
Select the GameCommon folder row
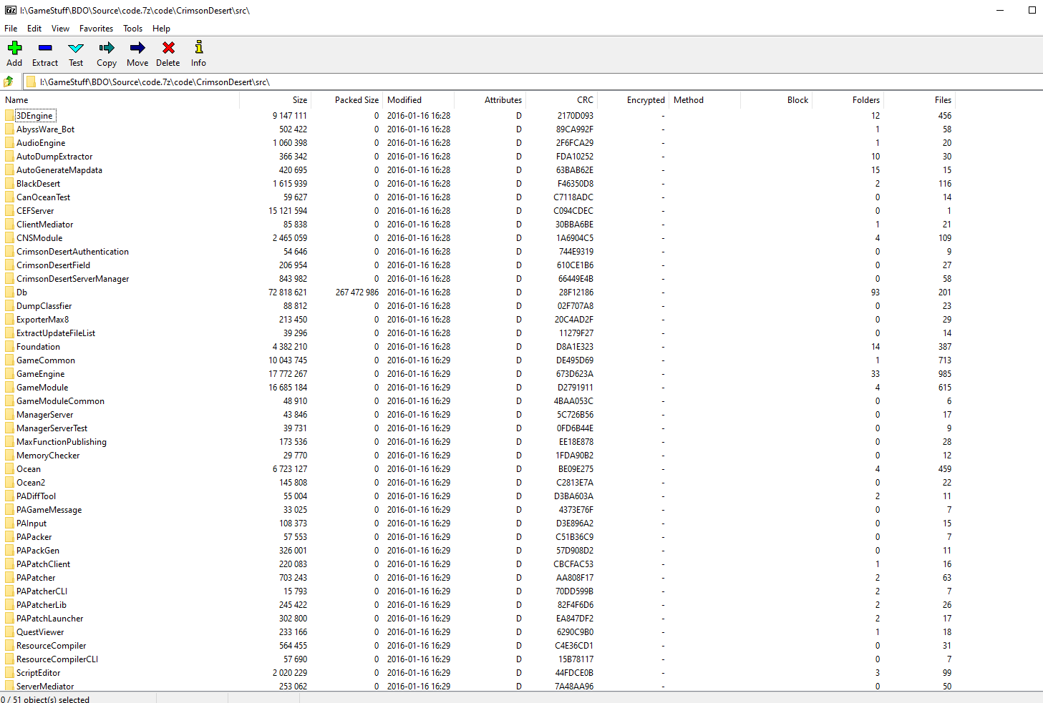point(478,360)
